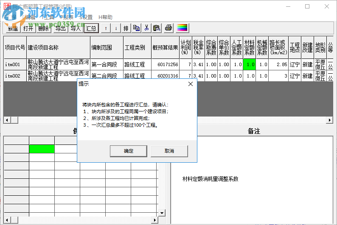This screenshot has height=225, width=337.
Task: Open the P报表 menu
Action: (x=67, y=17)
